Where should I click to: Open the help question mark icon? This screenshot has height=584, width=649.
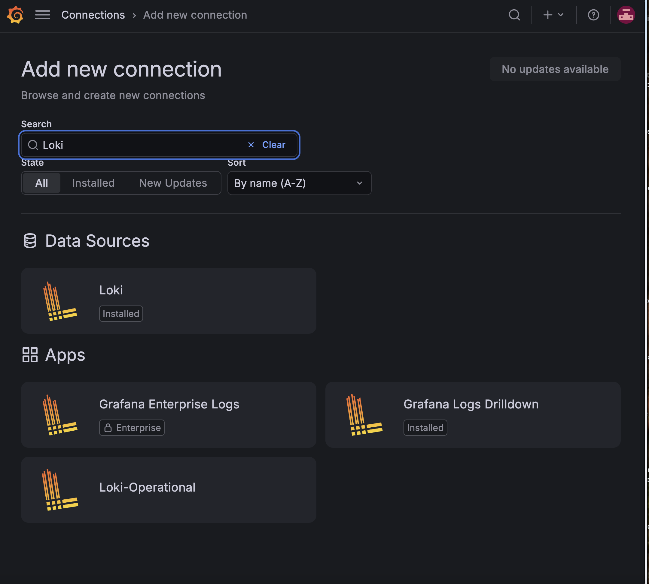[593, 15]
